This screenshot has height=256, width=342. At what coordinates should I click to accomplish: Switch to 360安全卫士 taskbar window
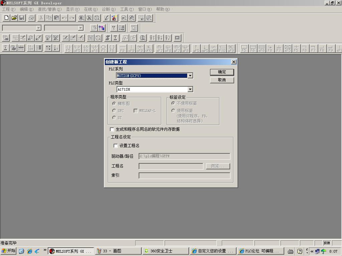coord(165,251)
